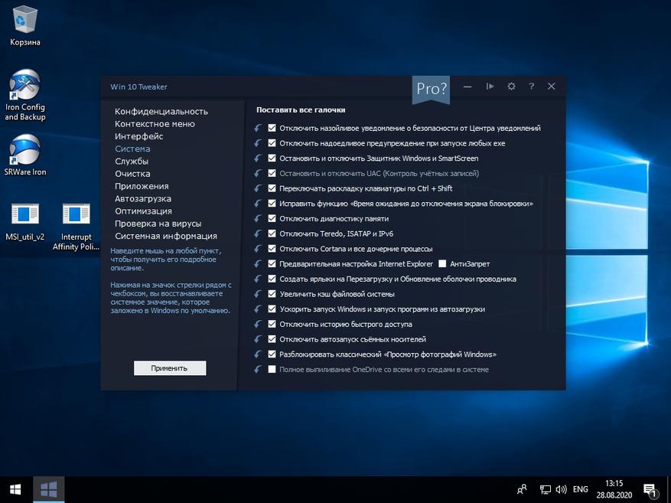The width and height of the screenshot is (671, 503).
Task: Check Полное выпиливание OneDrive option
Action: pyautogui.click(x=272, y=369)
